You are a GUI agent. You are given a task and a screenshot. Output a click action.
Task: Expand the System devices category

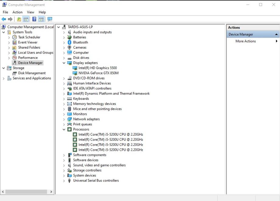coord(64,176)
